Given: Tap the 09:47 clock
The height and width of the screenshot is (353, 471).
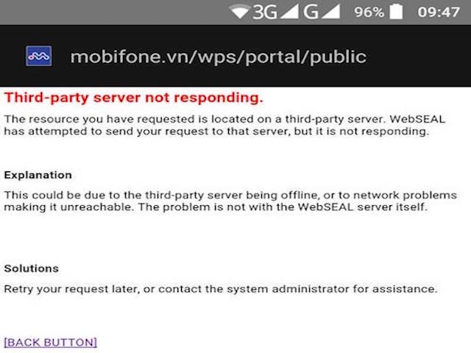Looking at the screenshot, I should coord(438,13).
